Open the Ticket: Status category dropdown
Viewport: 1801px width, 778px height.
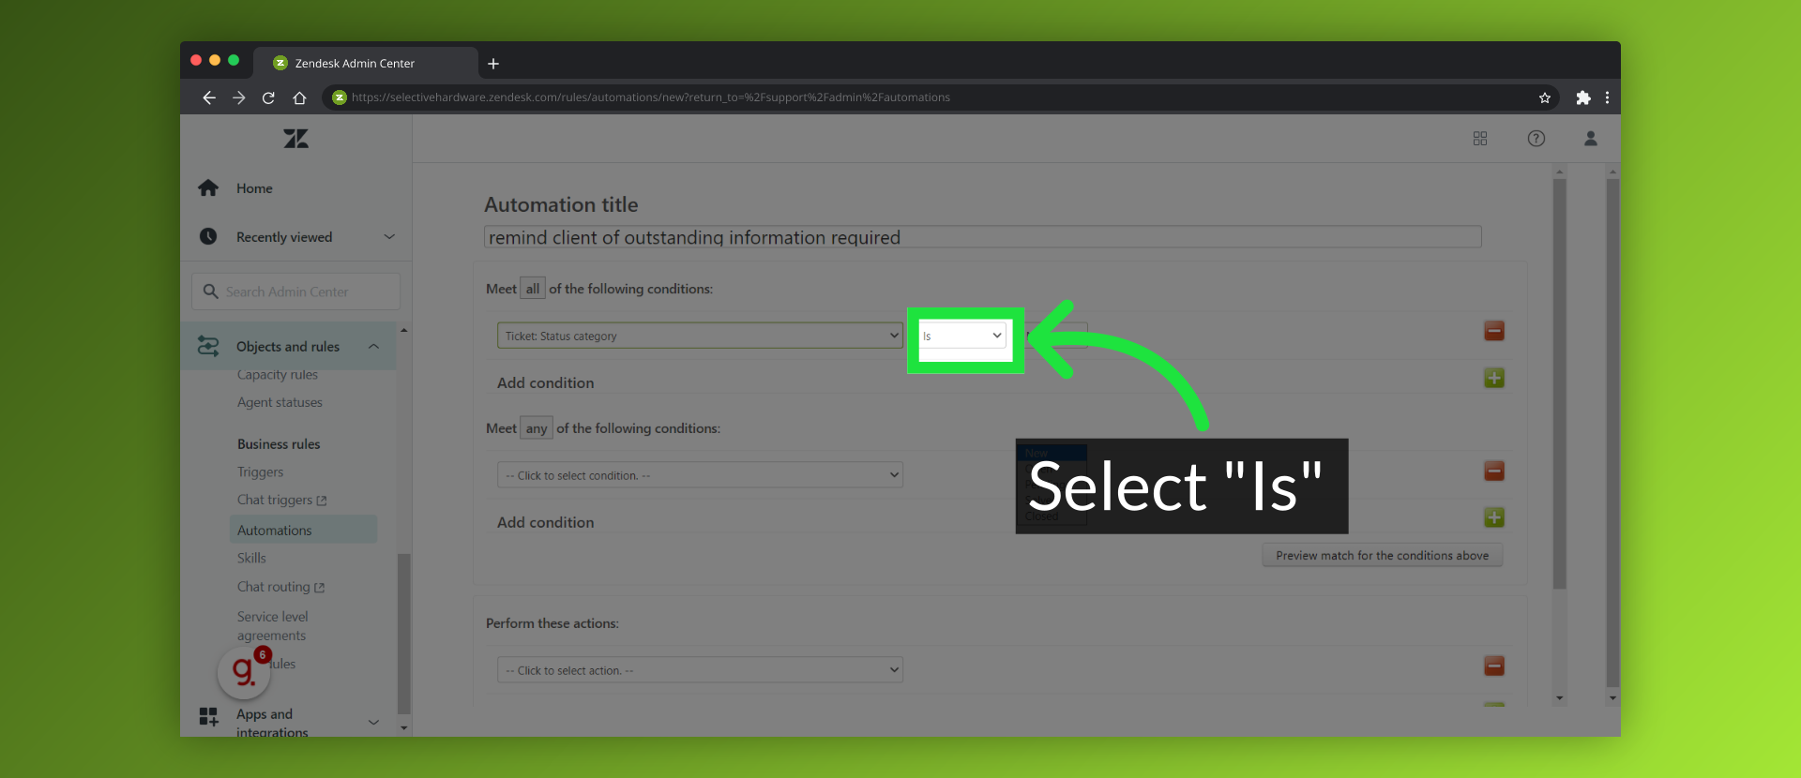[700, 336]
